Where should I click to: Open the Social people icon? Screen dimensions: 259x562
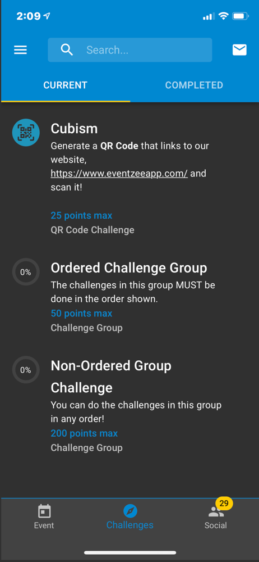pos(216,512)
